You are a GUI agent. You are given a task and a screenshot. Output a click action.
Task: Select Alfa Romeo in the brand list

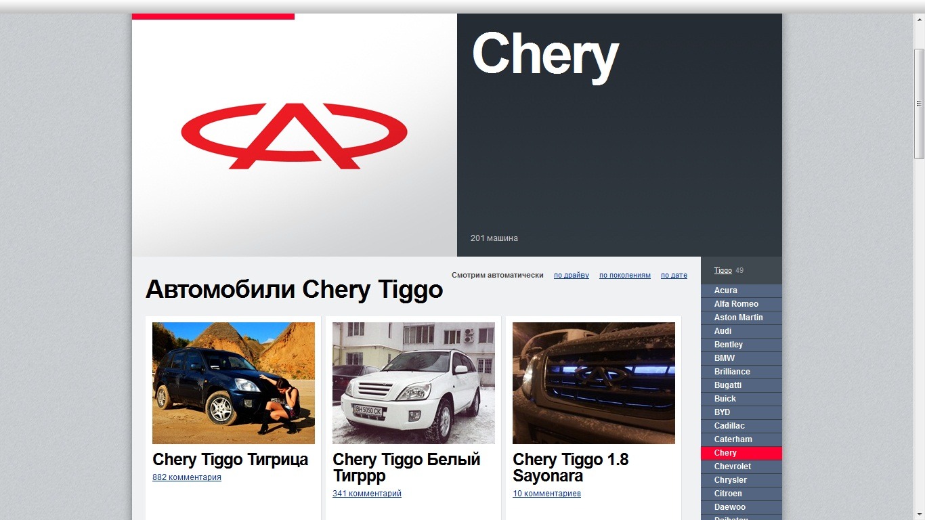(741, 304)
